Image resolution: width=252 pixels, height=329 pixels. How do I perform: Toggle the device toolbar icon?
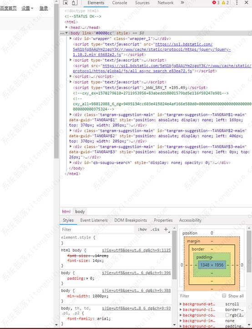point(74,3)
